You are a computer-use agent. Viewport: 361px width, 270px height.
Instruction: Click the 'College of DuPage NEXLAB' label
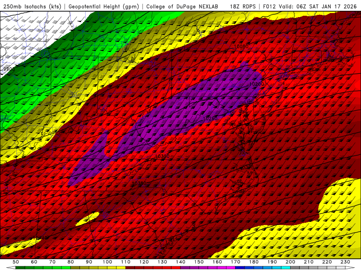pos(182,6)
